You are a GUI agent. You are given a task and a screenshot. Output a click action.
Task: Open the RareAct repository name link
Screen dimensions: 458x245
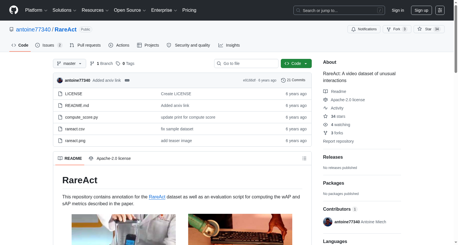[66, 29]
